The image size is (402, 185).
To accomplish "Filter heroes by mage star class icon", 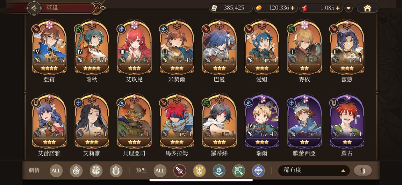I will click(x=219, y=171).
